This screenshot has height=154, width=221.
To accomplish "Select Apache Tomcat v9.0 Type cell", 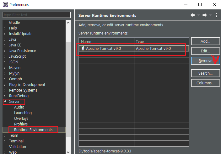I will click(156, 48).
